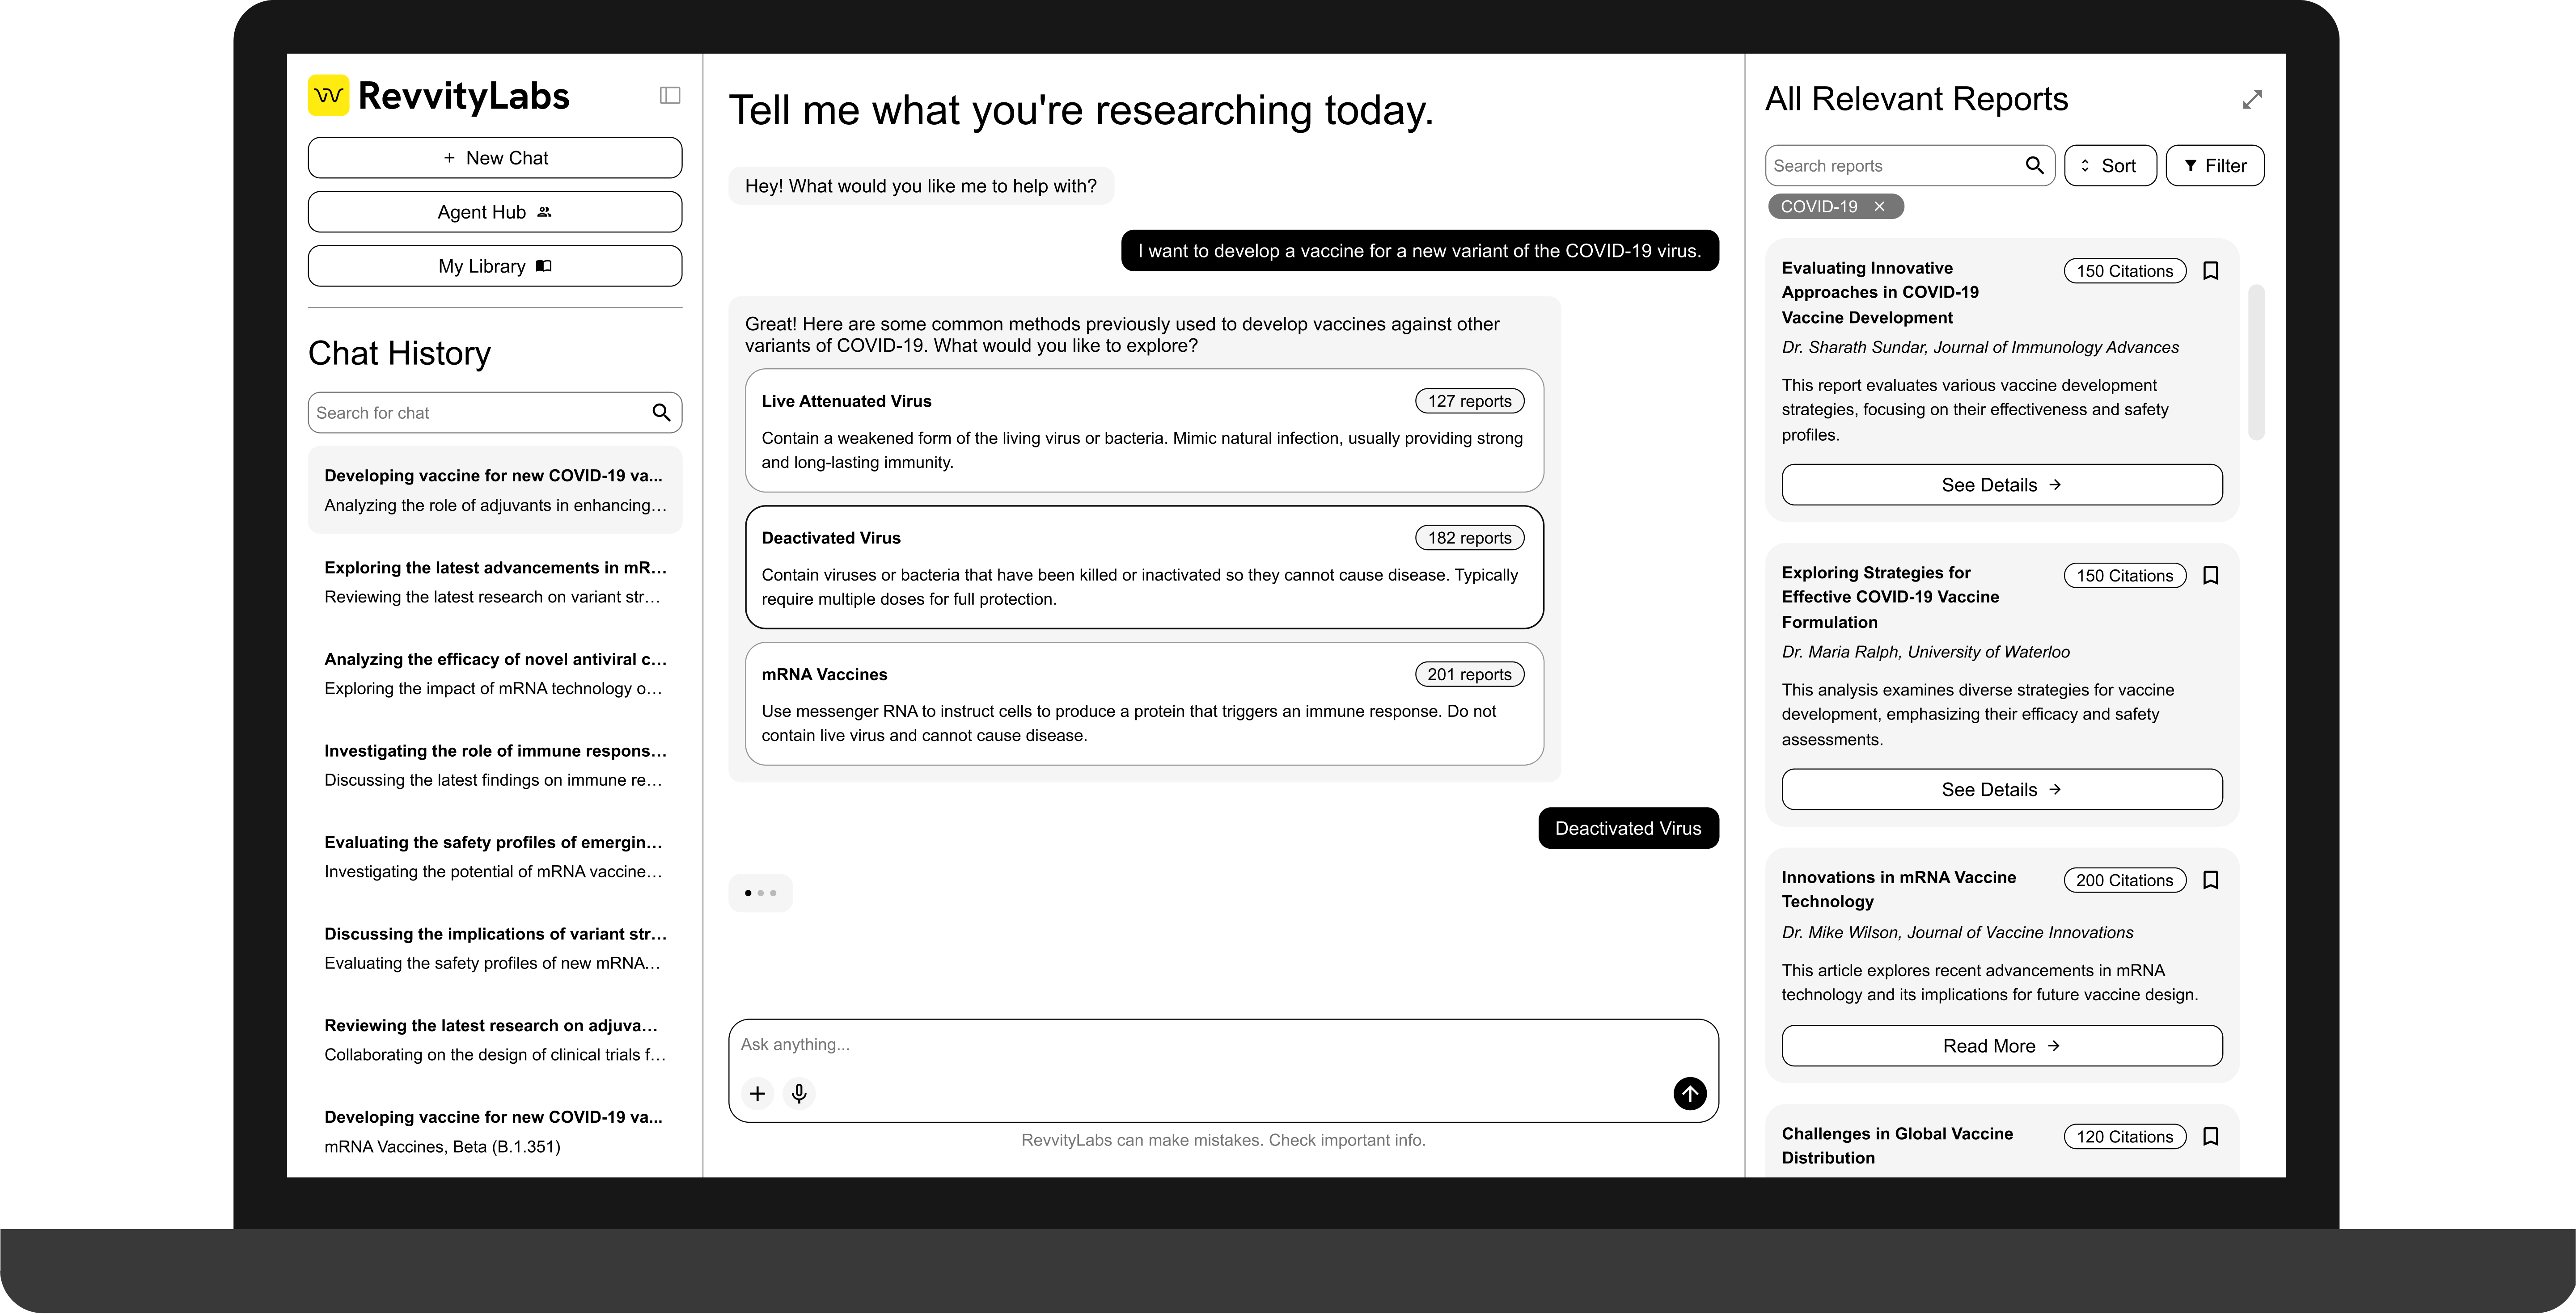The width and height of the screenshot is (2576, 1314).
Task: Open chat 'Discussing the implications of variant str…'
Action: [495, 948]
